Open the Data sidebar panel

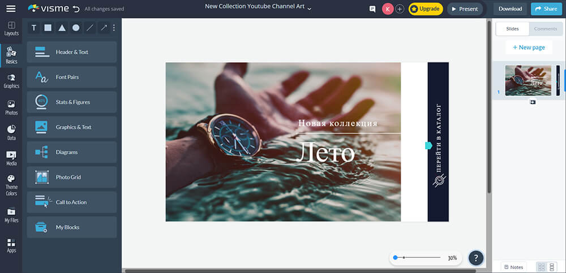pos(11,133)
